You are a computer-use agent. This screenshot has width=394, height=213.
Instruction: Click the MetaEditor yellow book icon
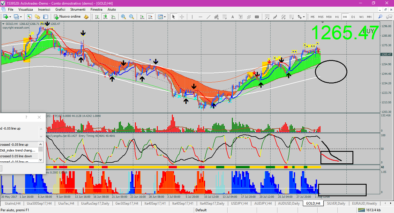(86, 17)
